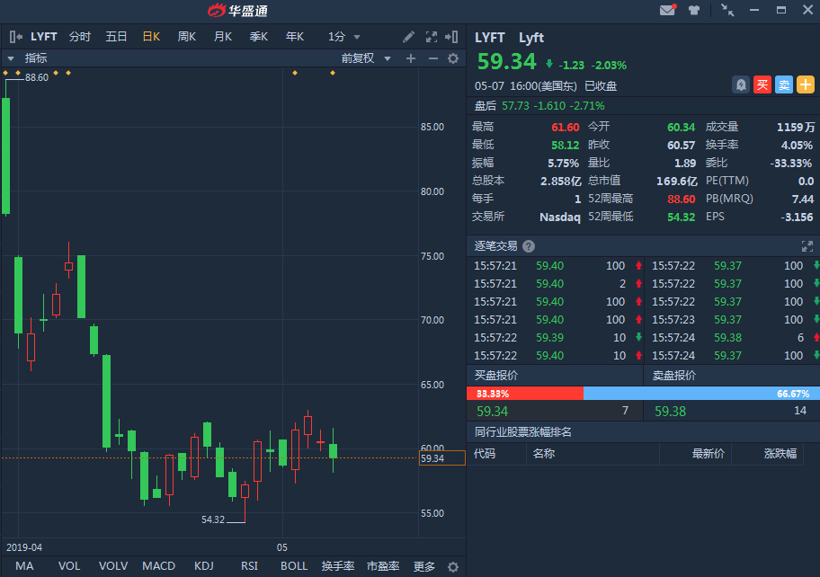This screenshot has width=820, height=577.
Task: Click the red 33.33% bid ratio bar
Action: click(524, 394)
